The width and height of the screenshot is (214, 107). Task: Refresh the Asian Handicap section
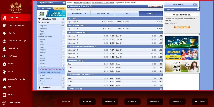point(161,33)
